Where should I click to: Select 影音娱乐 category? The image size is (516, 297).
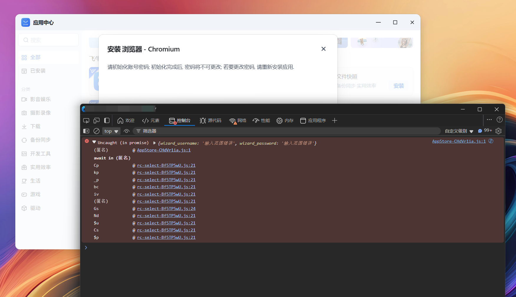pos(49,99)
